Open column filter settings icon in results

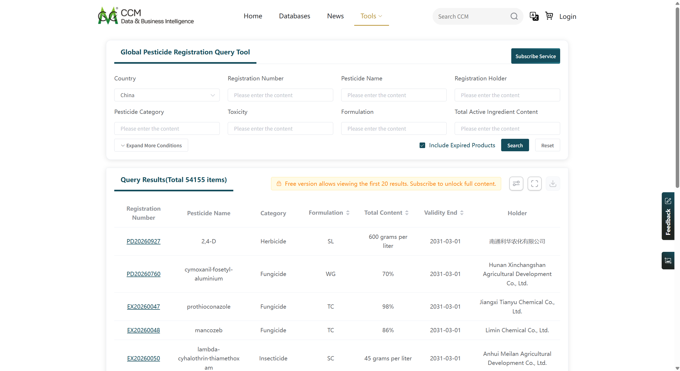(516, 184)
